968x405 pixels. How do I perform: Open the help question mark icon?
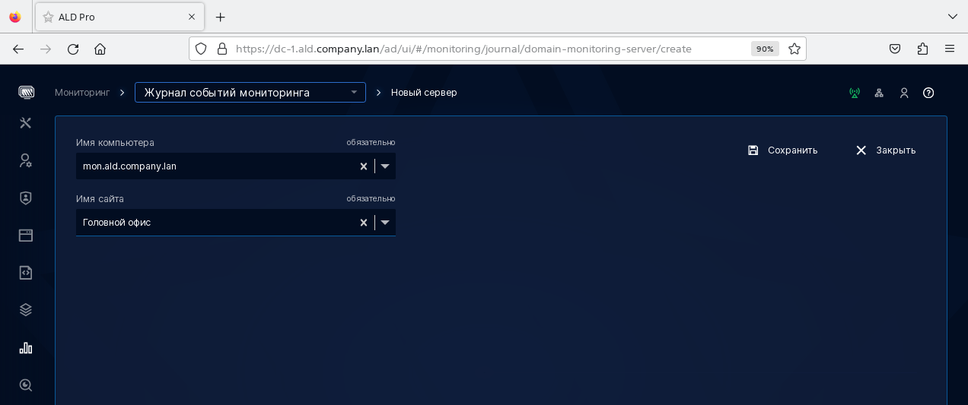click(928, 93)
